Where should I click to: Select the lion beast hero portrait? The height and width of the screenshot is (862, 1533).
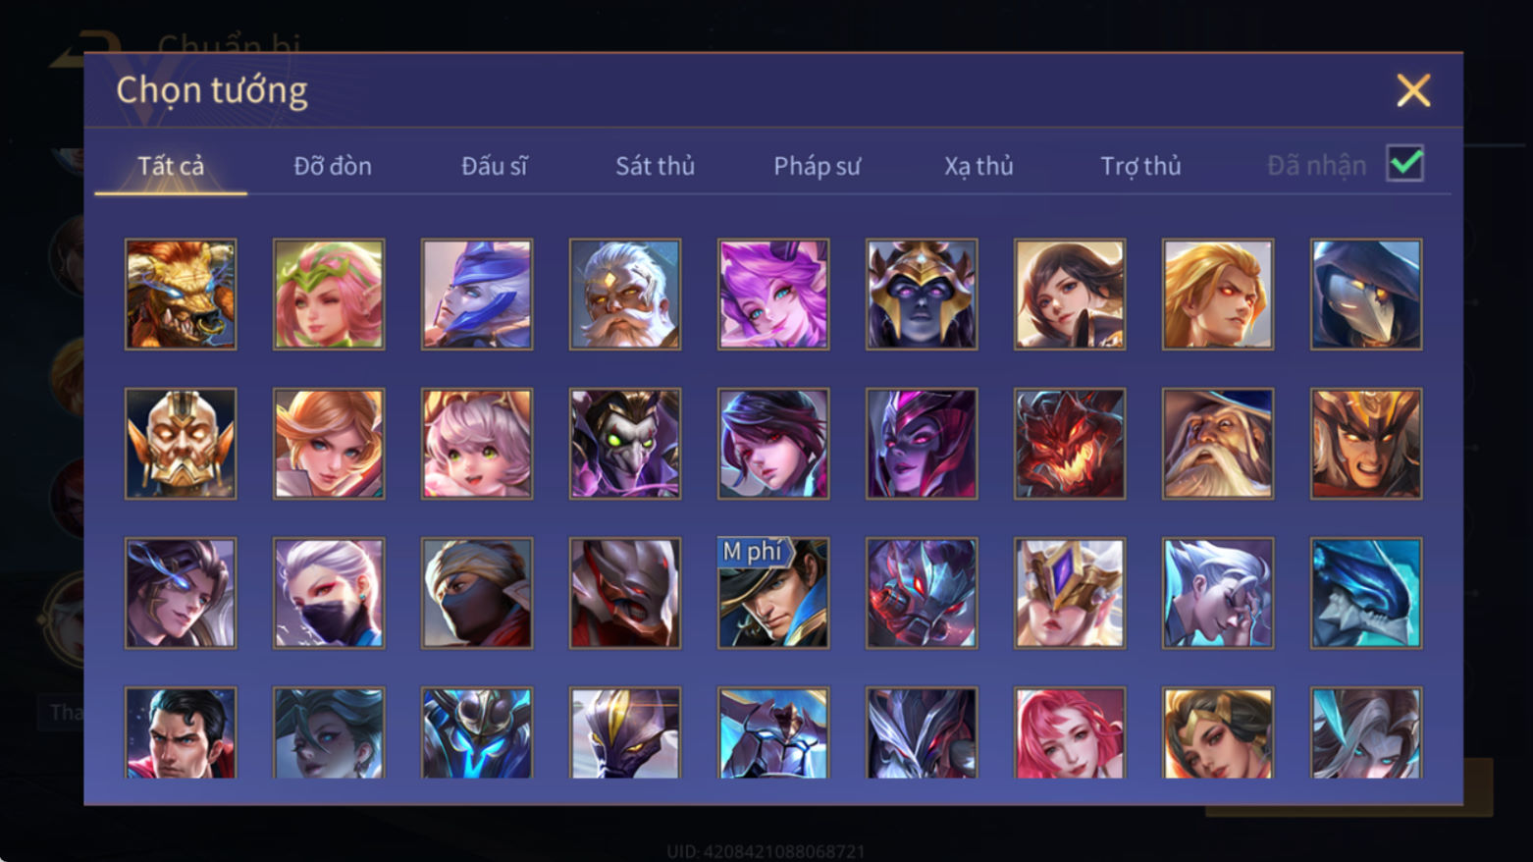[x=181, y=295]
